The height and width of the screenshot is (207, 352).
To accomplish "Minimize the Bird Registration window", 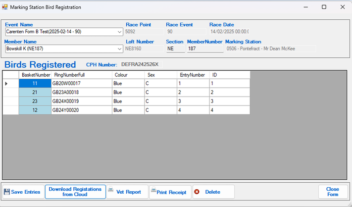I will click(x=305, y=7).
